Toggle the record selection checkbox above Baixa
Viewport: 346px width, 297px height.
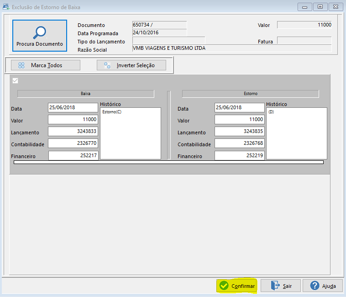15,80
